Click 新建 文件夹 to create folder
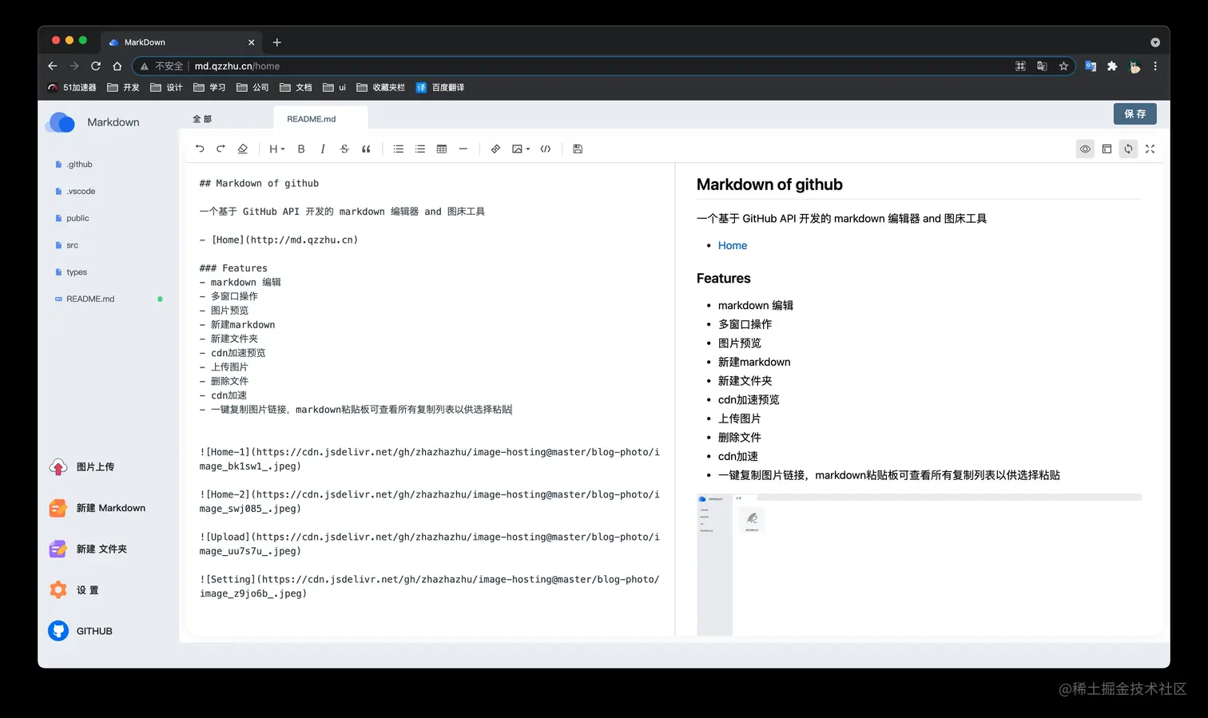1208x718 pixels. click(x=88, y=549)
